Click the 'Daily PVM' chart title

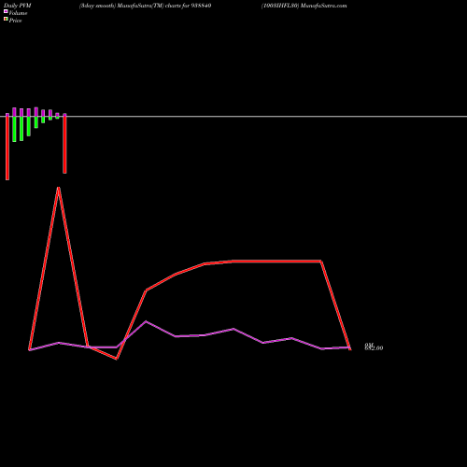click(18, 6)
